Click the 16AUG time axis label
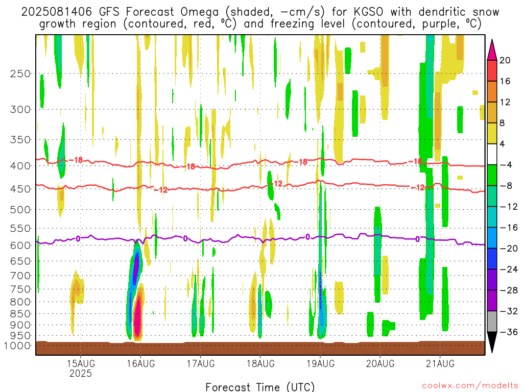 click(140, 363)
